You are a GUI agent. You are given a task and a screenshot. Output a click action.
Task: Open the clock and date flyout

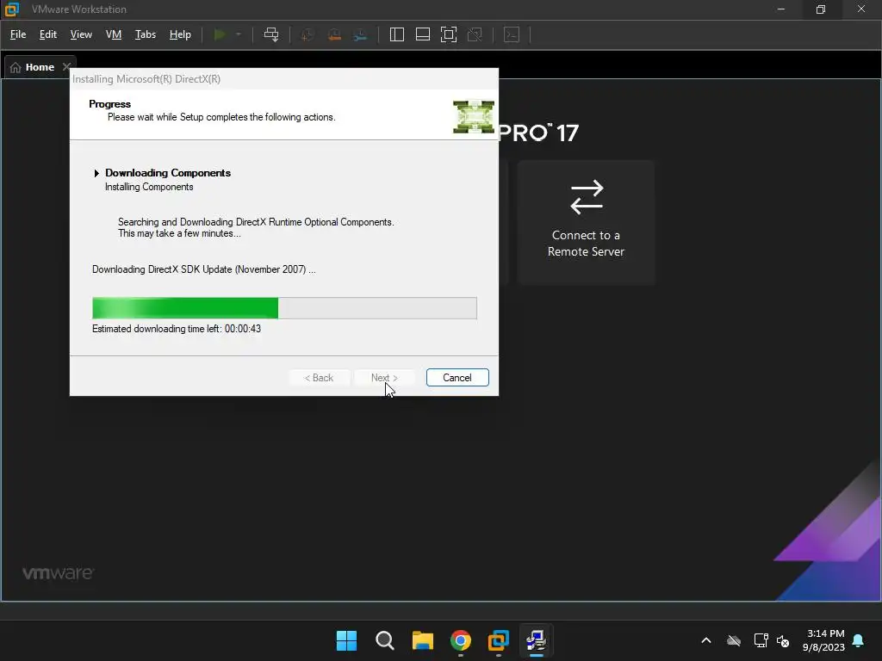(823, 640)
